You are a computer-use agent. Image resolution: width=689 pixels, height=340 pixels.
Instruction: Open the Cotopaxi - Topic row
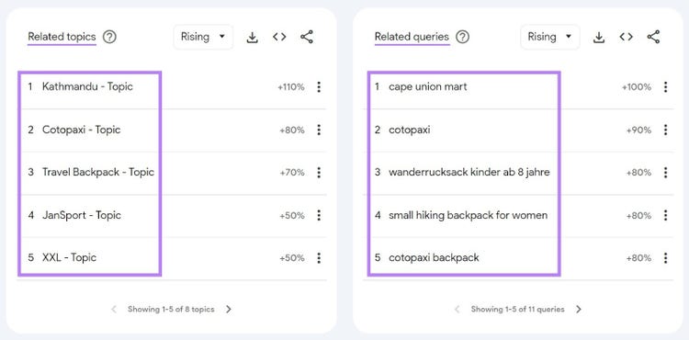pos(172,130)
